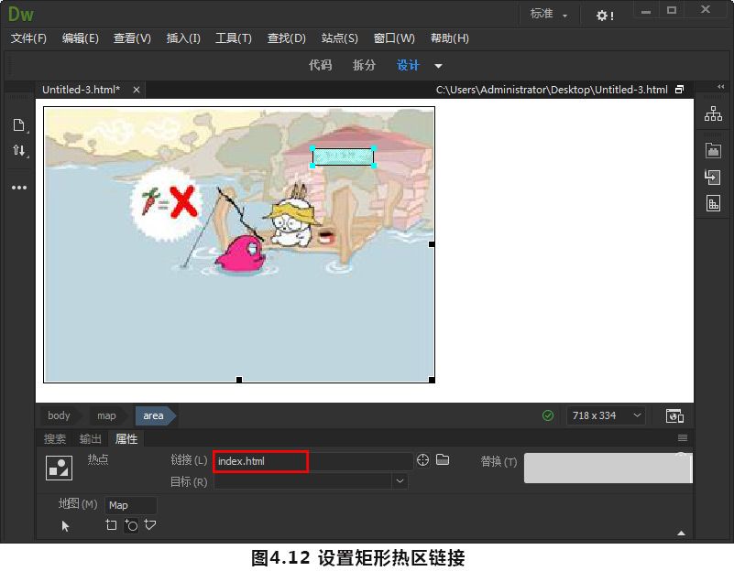
Task: Open the 718 x 334 window size dropdown
Action: 606,415
